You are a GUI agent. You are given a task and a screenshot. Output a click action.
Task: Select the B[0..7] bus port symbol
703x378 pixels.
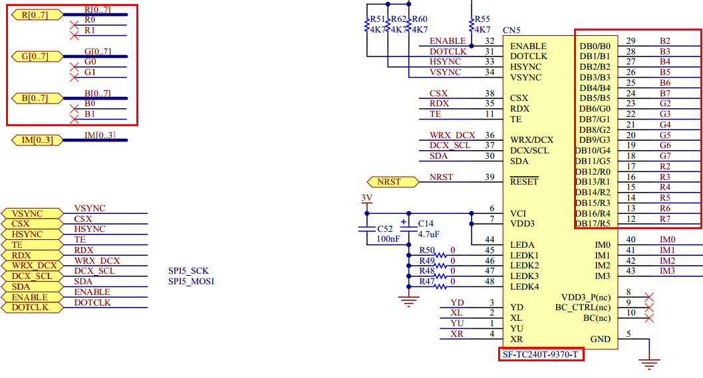[x=37, y=98]
